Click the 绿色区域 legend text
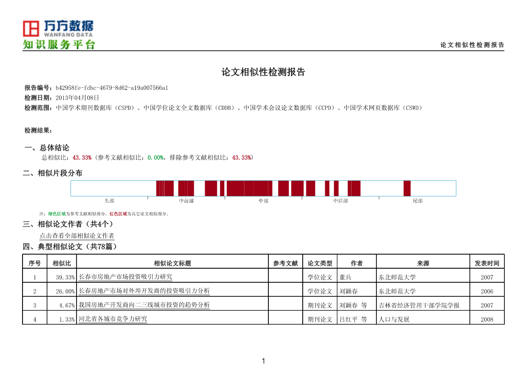The image size is (527, 373). coord(57,214)
